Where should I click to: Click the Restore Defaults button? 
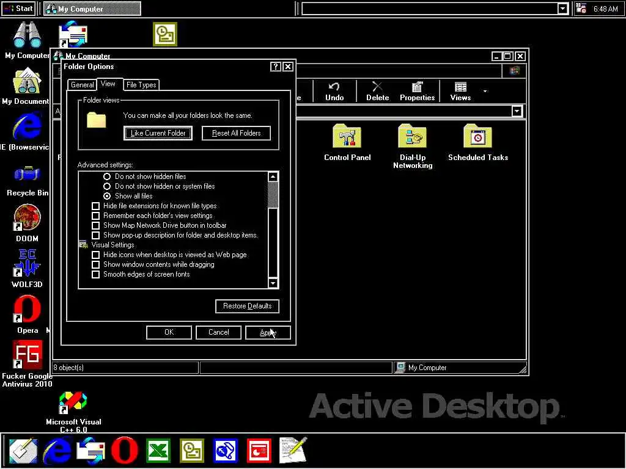(x=247, y=306)
